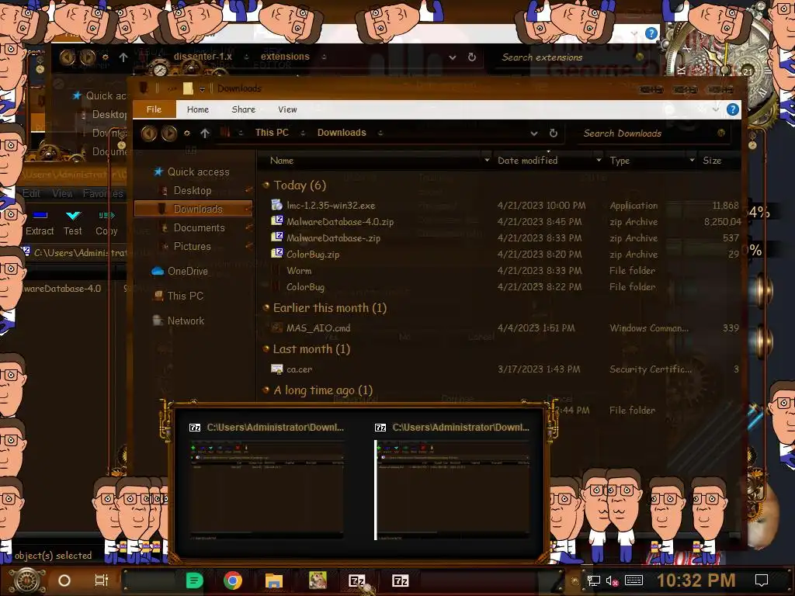This screenshot has width=795, height=596.
Task: Click the ca.cer certificate icon
Action: (x=277, y=369)
